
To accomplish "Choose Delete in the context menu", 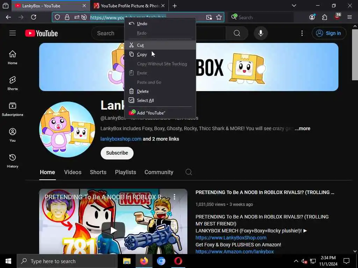I will point(160,91).
